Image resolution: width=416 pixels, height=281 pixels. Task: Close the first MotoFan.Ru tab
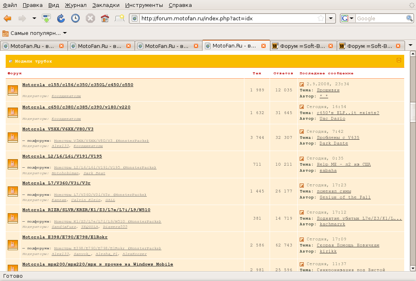click(61, 46)
